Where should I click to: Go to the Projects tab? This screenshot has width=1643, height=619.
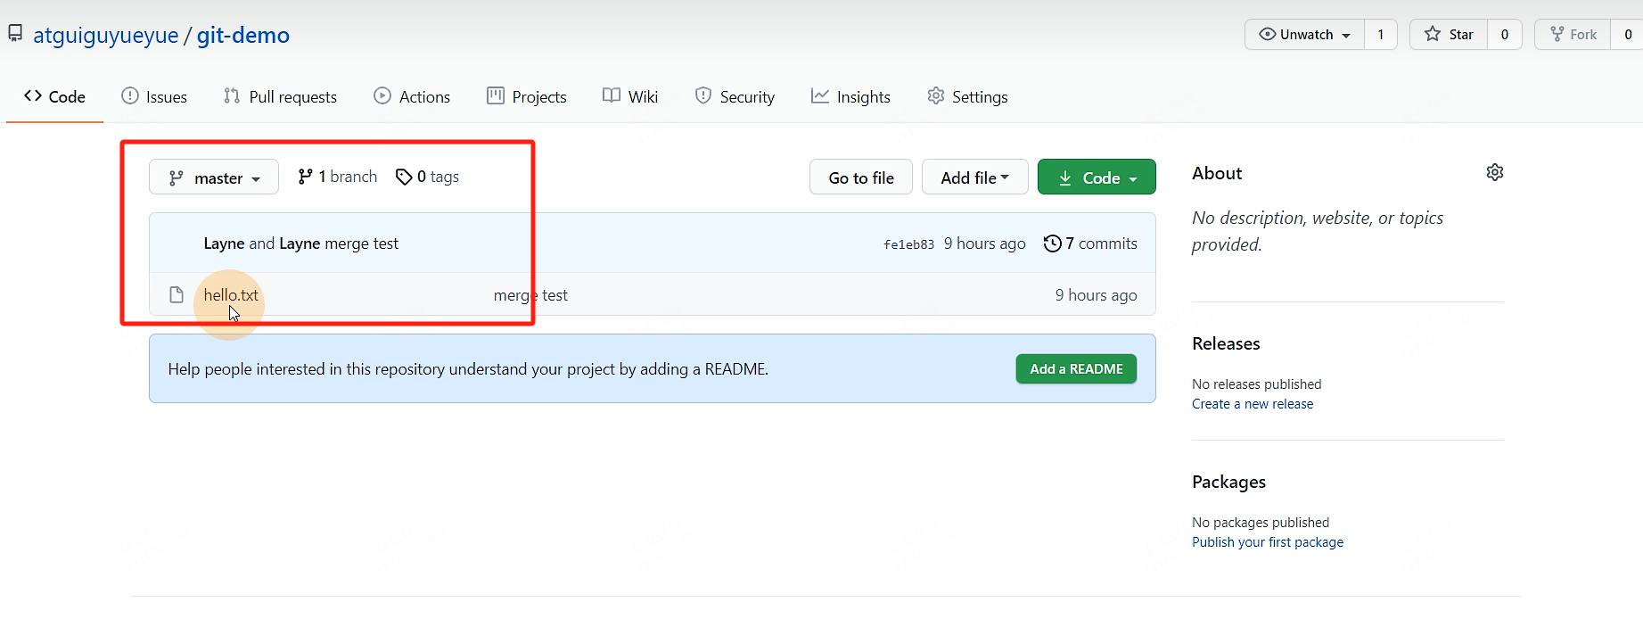527,96
